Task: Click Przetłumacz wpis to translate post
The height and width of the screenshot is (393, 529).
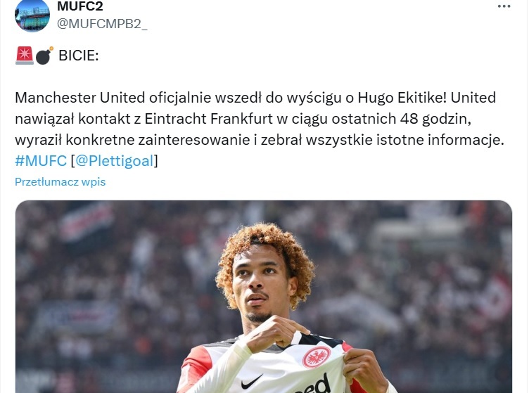Action: [x=60, y=182]
